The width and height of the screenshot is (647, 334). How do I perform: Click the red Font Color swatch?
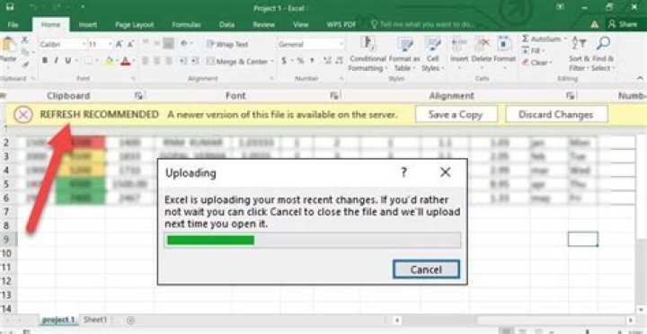(126, 61)
